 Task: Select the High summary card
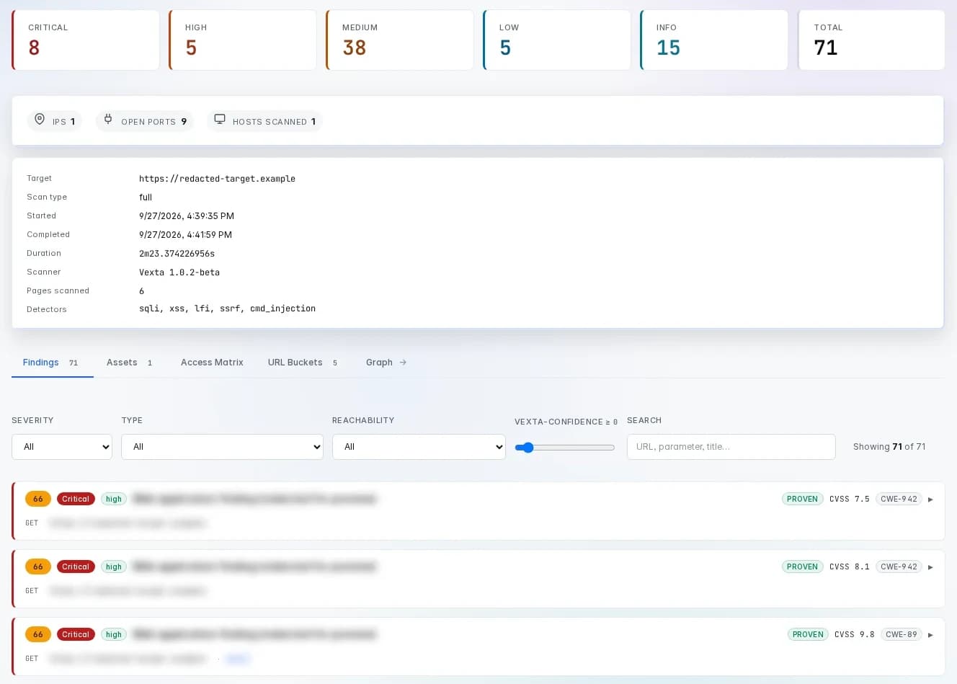tap(243, 40)
